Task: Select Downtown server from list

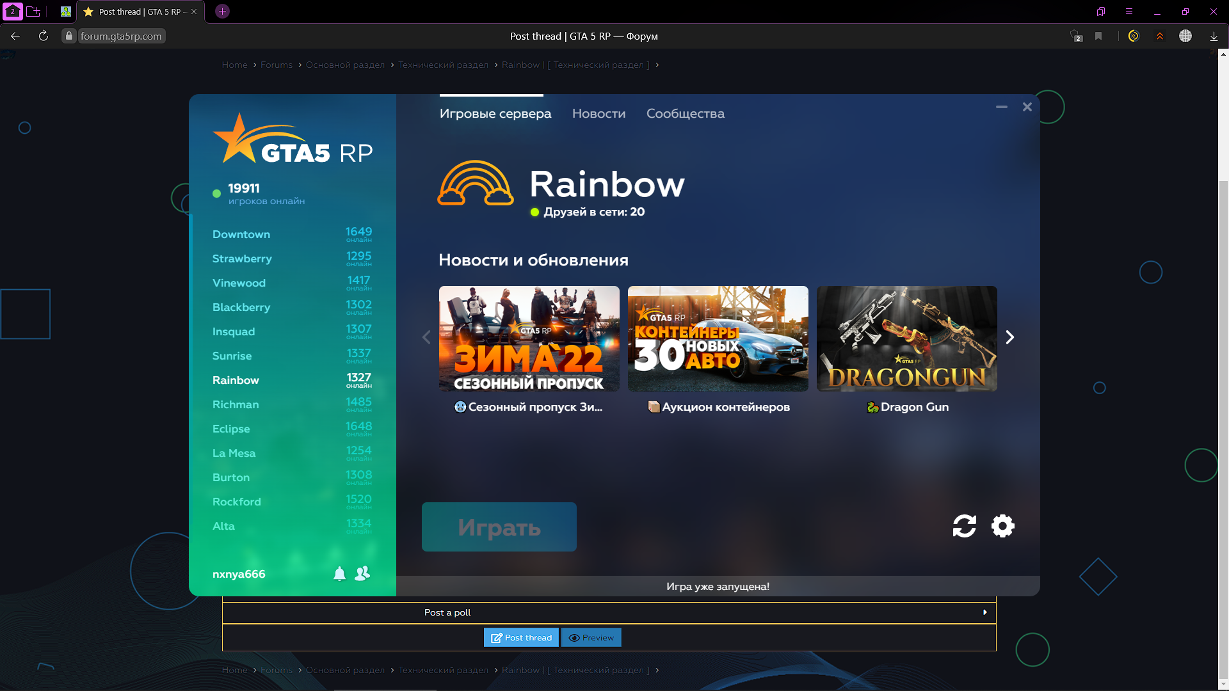Action: tap(241, 235)
